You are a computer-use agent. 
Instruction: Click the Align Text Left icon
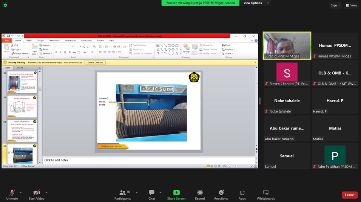click(x=100, y=52)
